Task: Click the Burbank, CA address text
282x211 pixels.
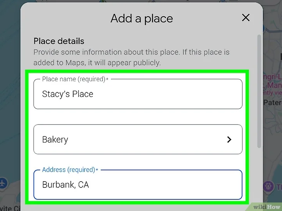Action: tap(65, 185)
